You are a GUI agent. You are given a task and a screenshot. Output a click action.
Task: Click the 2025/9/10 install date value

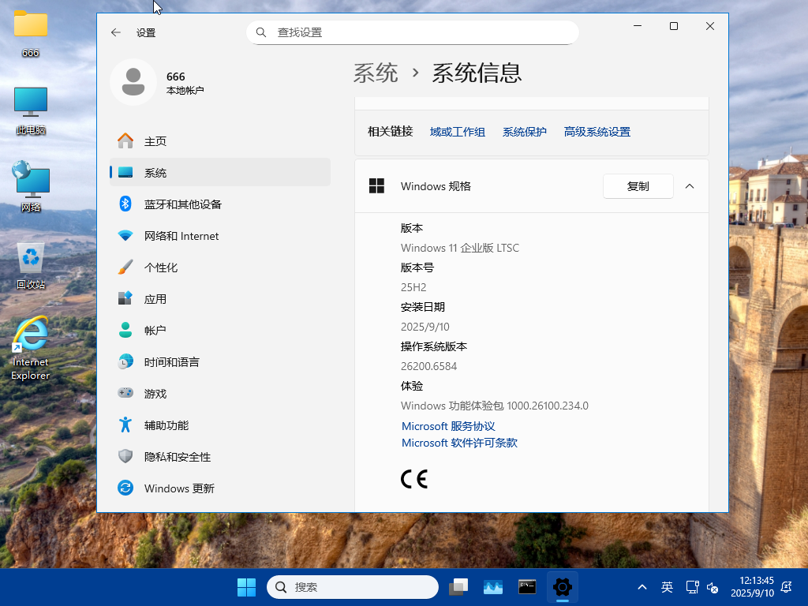[425, 327]
